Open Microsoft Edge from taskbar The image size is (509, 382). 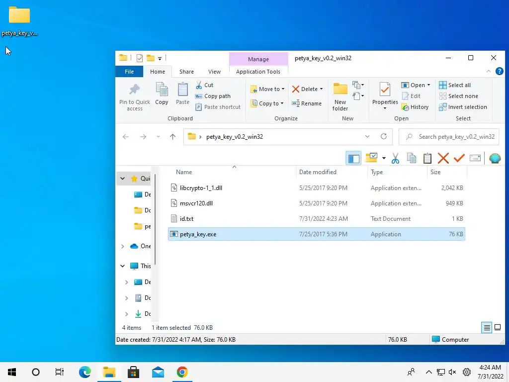85,372
